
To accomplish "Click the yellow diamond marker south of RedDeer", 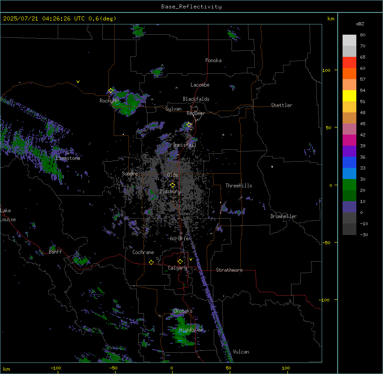I will pos(189,125).
